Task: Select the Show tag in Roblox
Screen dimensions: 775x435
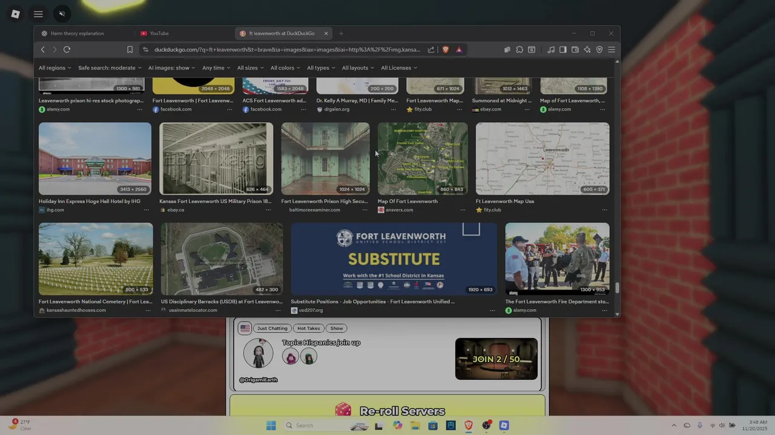Action: click(x=337, y=328)
